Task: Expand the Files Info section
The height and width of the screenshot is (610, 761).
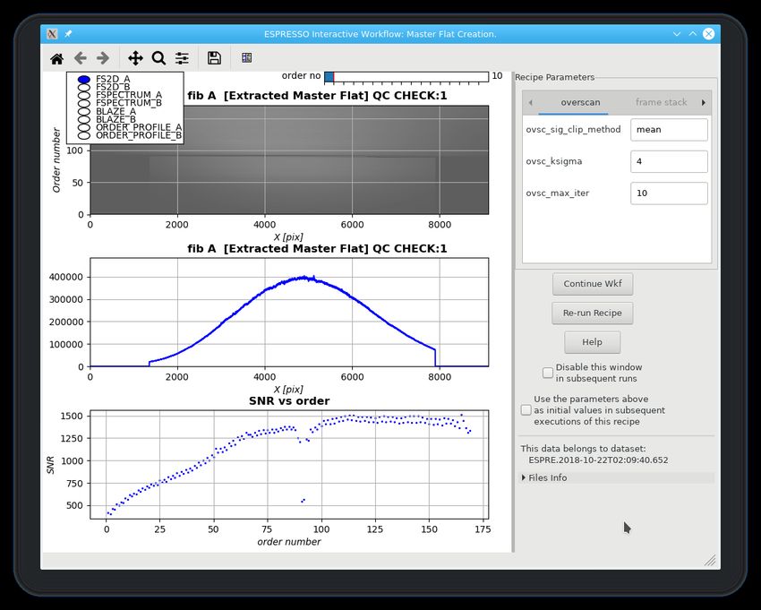Action: [x=616, y=477]
